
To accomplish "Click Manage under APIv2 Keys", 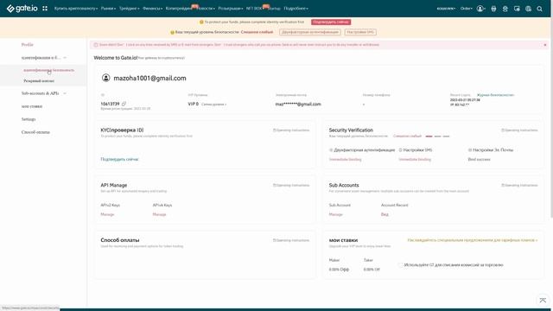I will point(107,214).
